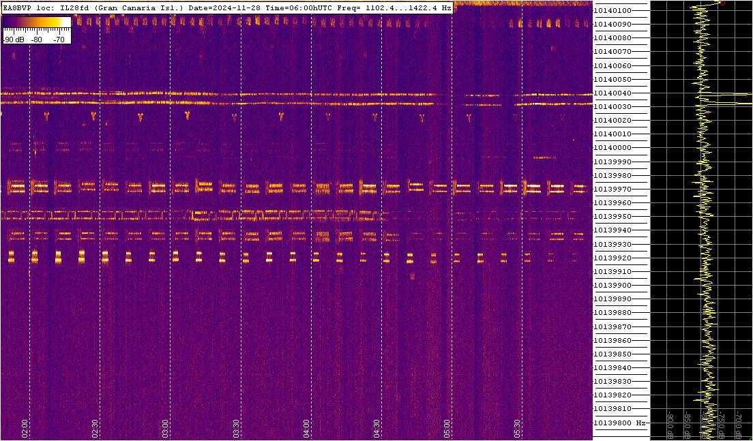Click the red peak marker atop spectrum graph
Screen dimensions: 753x441
point(722,3)
